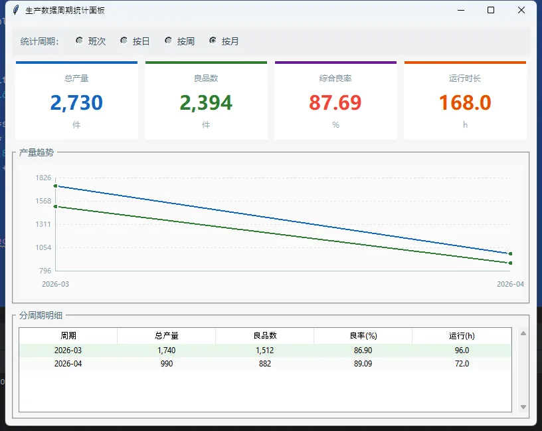Image resolution: width=542 pixels, height=431 pixels.
Task: Click the 良品数 column header
Action: pyautogui.click(x=265, y=335)
